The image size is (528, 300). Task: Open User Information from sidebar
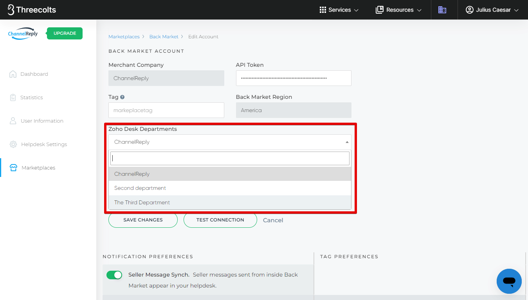click(42, 121)
